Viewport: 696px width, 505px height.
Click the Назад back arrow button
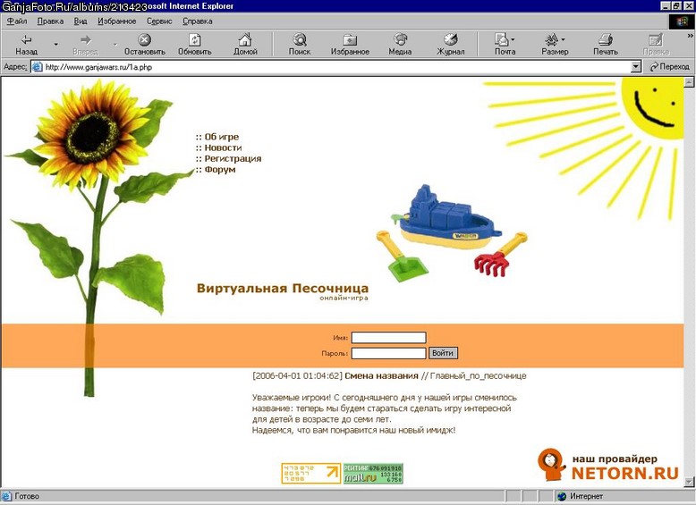click(27, 44)
